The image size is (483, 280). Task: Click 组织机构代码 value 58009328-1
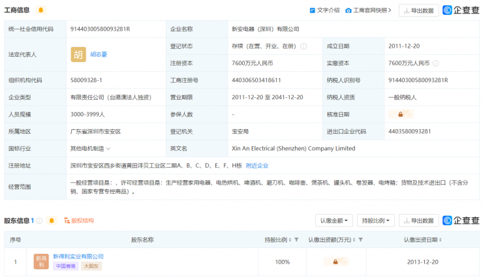click(86, 80)
